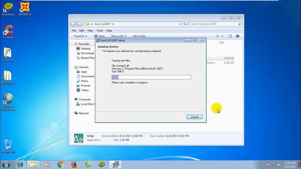Open File Explorer from the taskbar
Screen dimensions: 301x169
click(33, 165)
